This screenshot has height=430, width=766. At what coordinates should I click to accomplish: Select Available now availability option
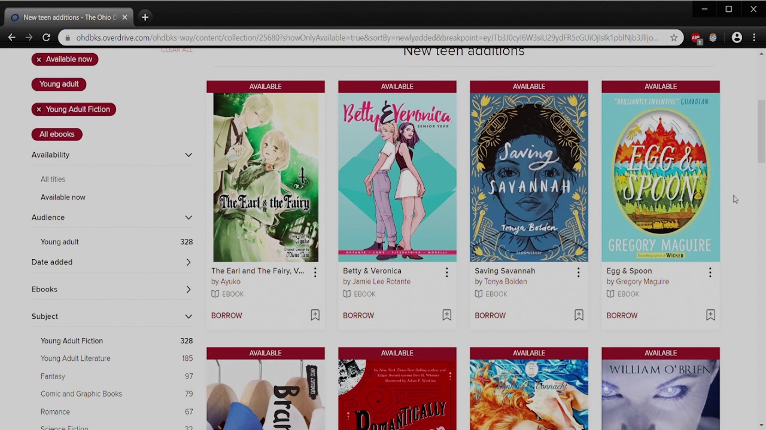tap(63, 197)
